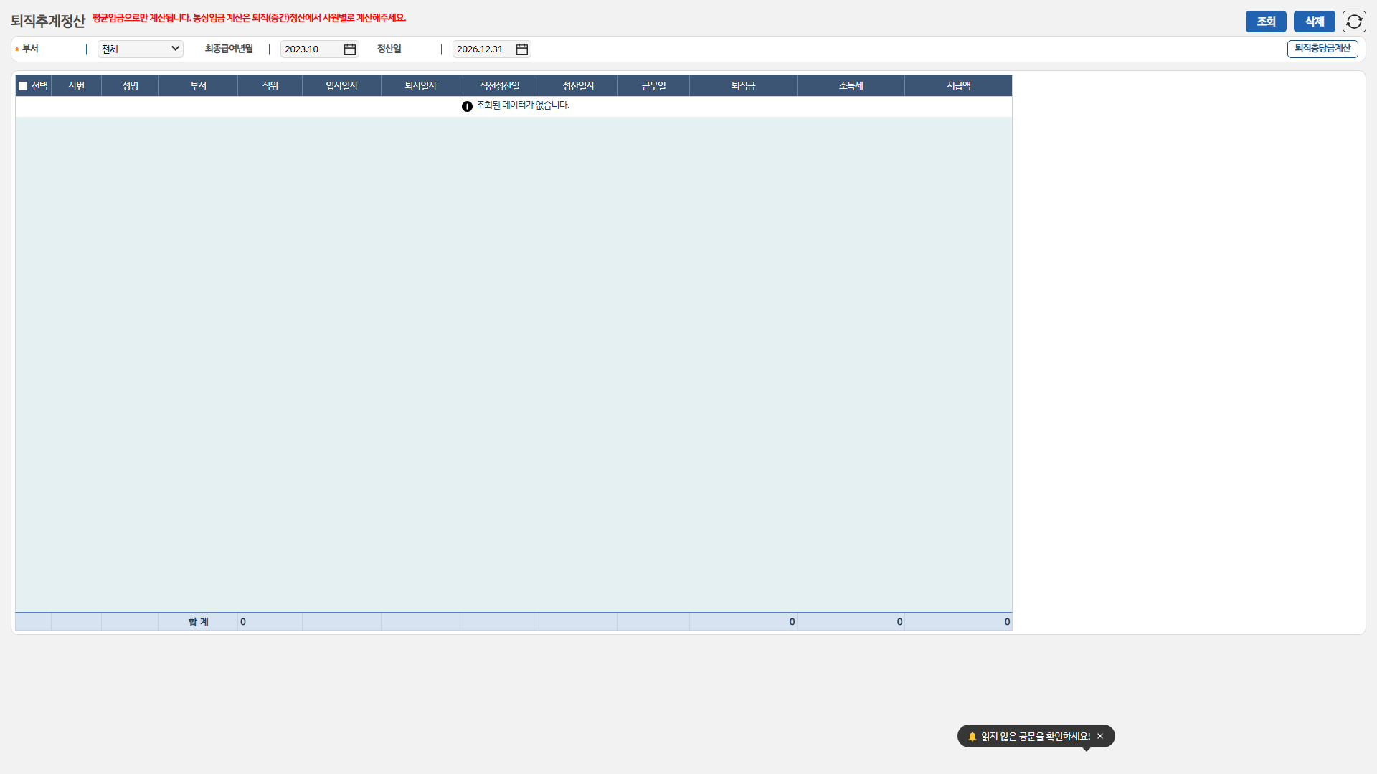Dismiss the unread notice popup
This screenshot has height=774, width=1377.
tap(1100, 736)
